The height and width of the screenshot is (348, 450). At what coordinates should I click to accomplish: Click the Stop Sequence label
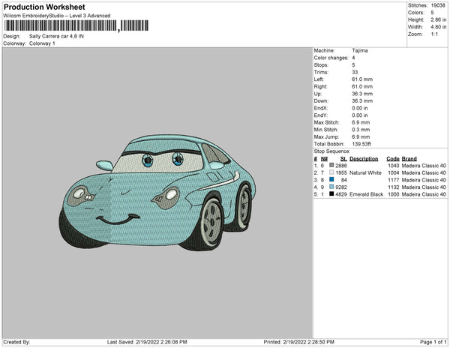(x=331, y=151)
